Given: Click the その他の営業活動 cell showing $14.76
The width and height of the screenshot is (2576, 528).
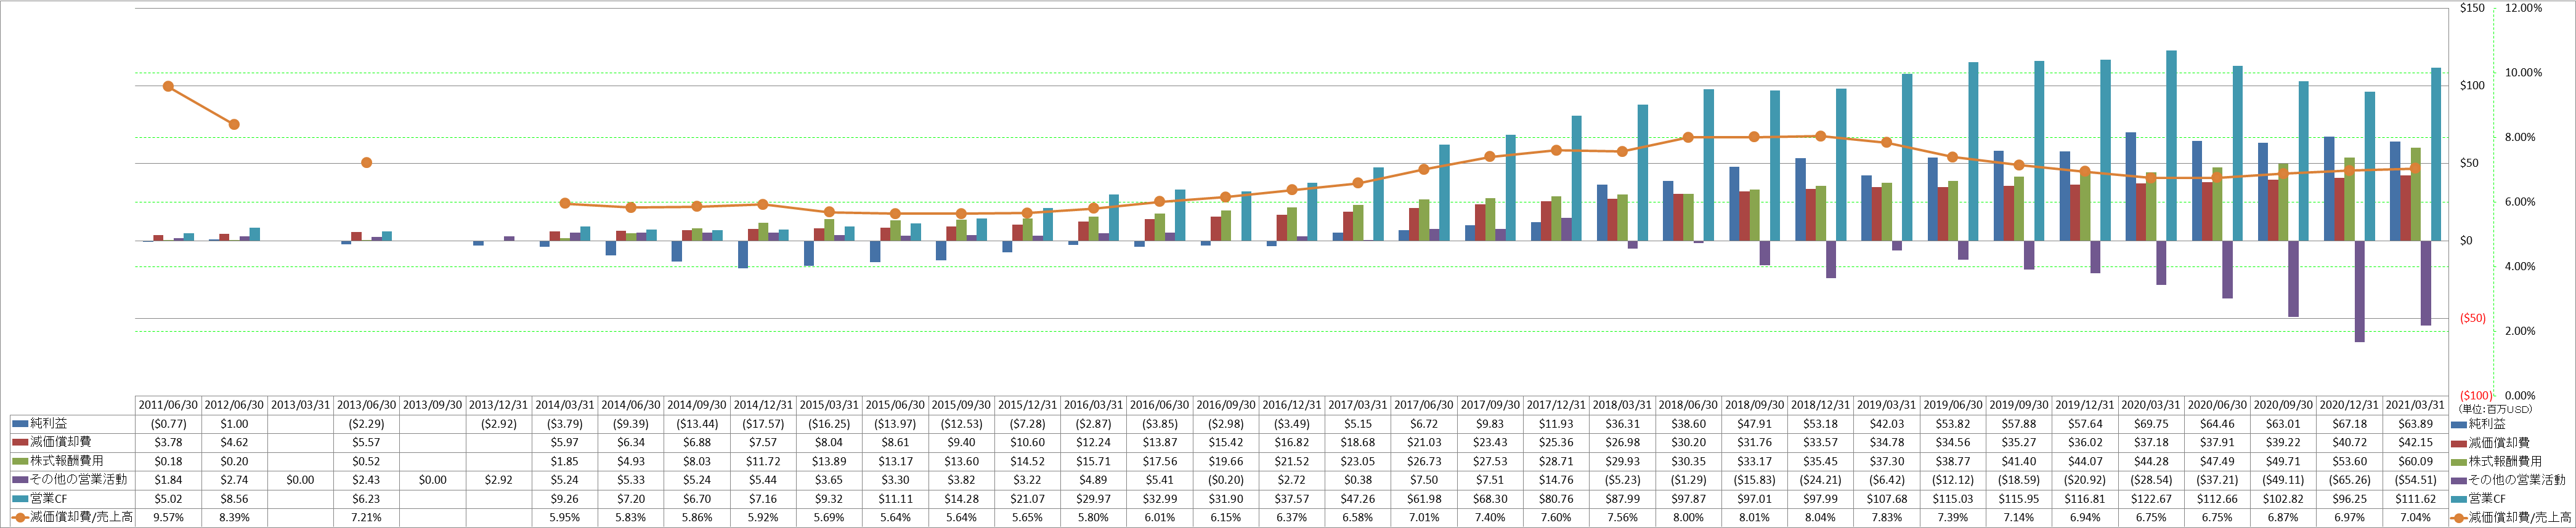Looking at the screenshot, I should (1556, 480).
